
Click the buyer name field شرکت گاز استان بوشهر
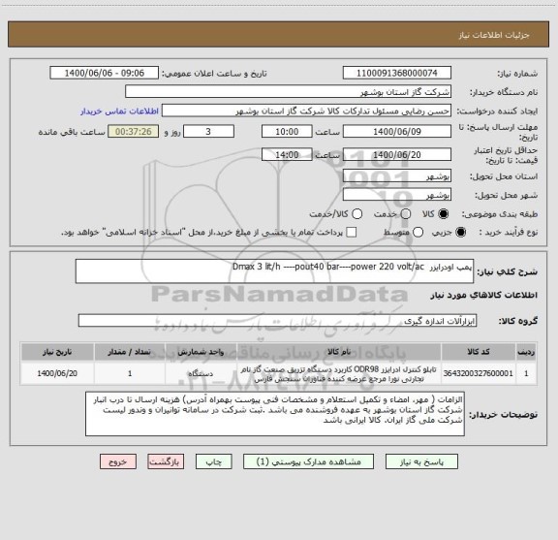point(289,92)
